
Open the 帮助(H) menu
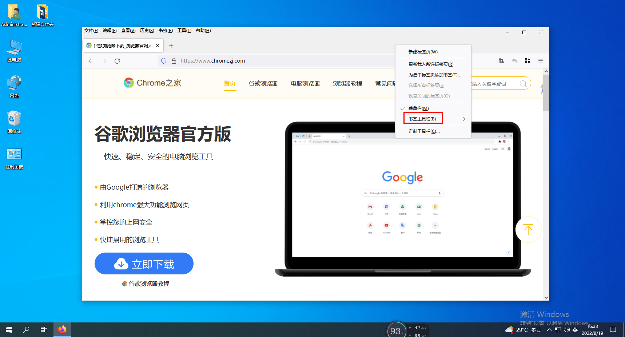tap(203, 31)
